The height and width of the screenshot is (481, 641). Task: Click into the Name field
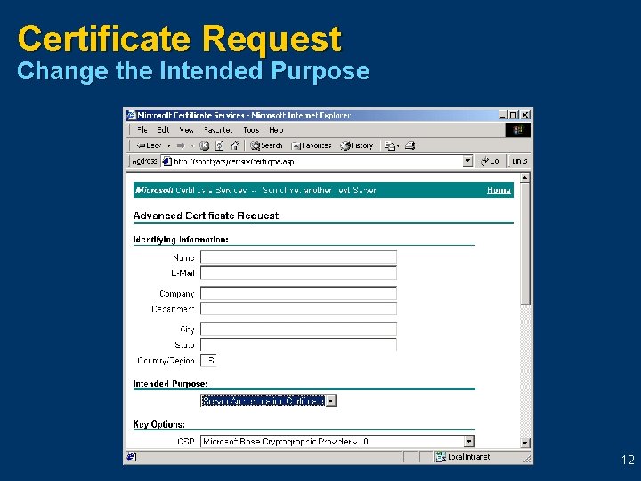coord(298,257)
